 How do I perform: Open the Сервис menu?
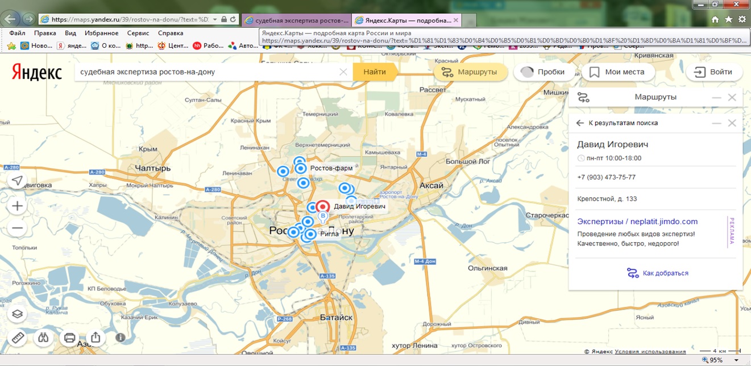pos(138,34)
